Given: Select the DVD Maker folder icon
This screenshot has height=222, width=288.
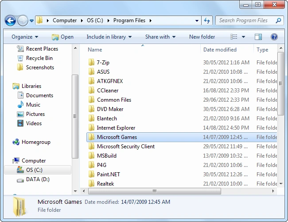Looking at the screenshot, I should 91,109.
